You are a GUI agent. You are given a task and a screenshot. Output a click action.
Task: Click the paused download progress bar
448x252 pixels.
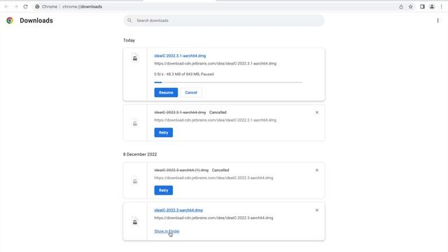tap(228, 83)
